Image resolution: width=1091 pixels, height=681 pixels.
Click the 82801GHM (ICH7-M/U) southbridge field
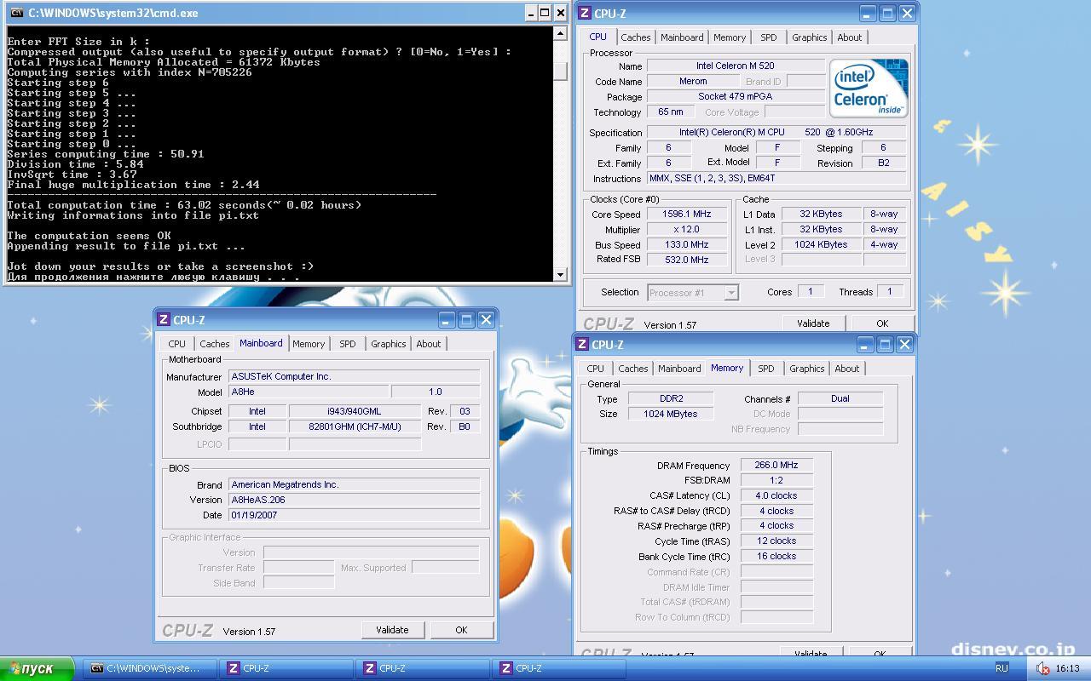(x=355, y=426)
